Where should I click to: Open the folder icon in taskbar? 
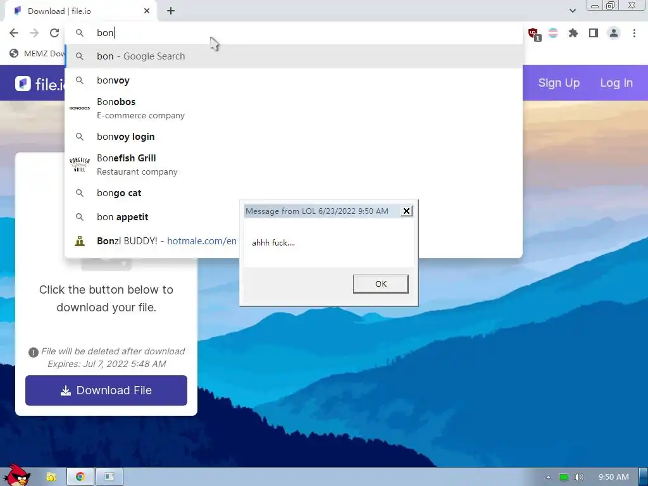point(51,477)
